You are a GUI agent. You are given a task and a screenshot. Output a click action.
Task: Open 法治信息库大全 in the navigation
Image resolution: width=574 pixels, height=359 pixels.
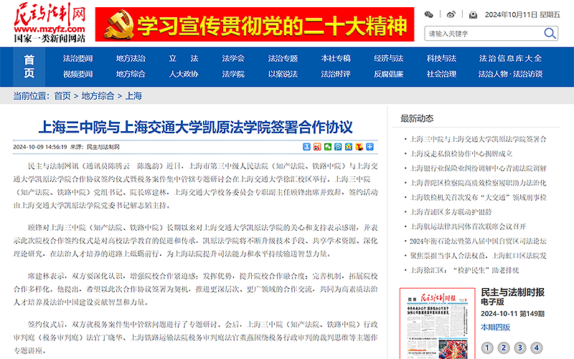510,59
